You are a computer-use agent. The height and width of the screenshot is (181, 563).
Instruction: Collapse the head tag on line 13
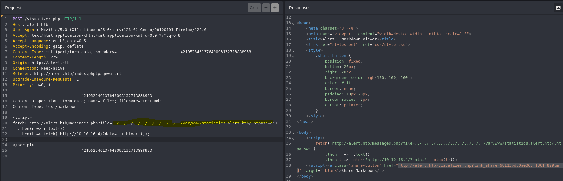point(293,23)
